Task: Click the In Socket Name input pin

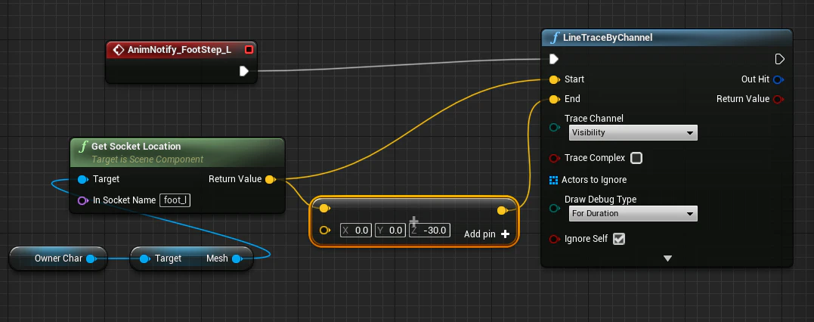Action: pos(82,200)
